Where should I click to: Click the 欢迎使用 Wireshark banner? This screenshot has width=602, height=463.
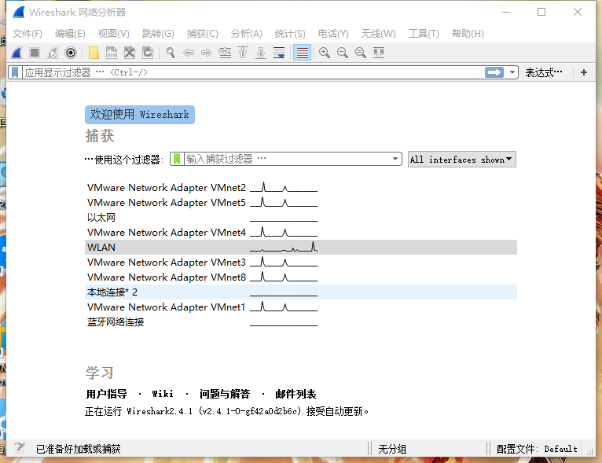pyautogui.click(x=140, y=115)
